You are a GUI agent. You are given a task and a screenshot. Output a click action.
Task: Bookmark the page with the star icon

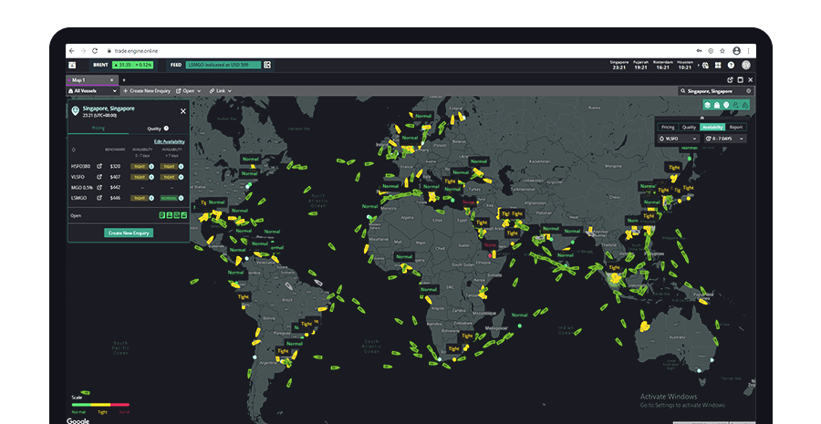720,50
